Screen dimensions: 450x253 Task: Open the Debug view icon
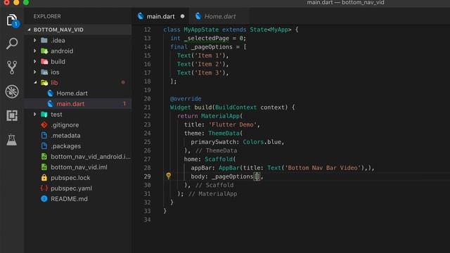12,92
